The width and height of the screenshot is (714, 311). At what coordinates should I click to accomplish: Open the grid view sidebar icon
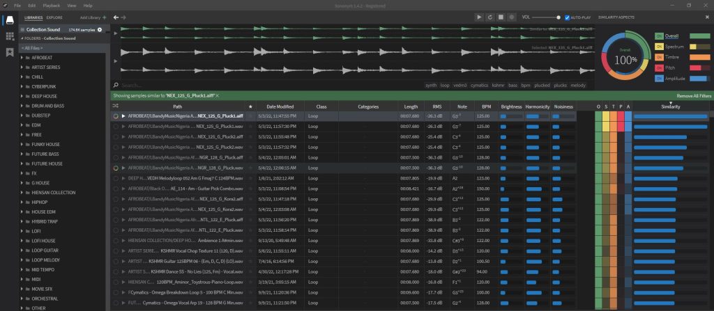pos(10,36)
